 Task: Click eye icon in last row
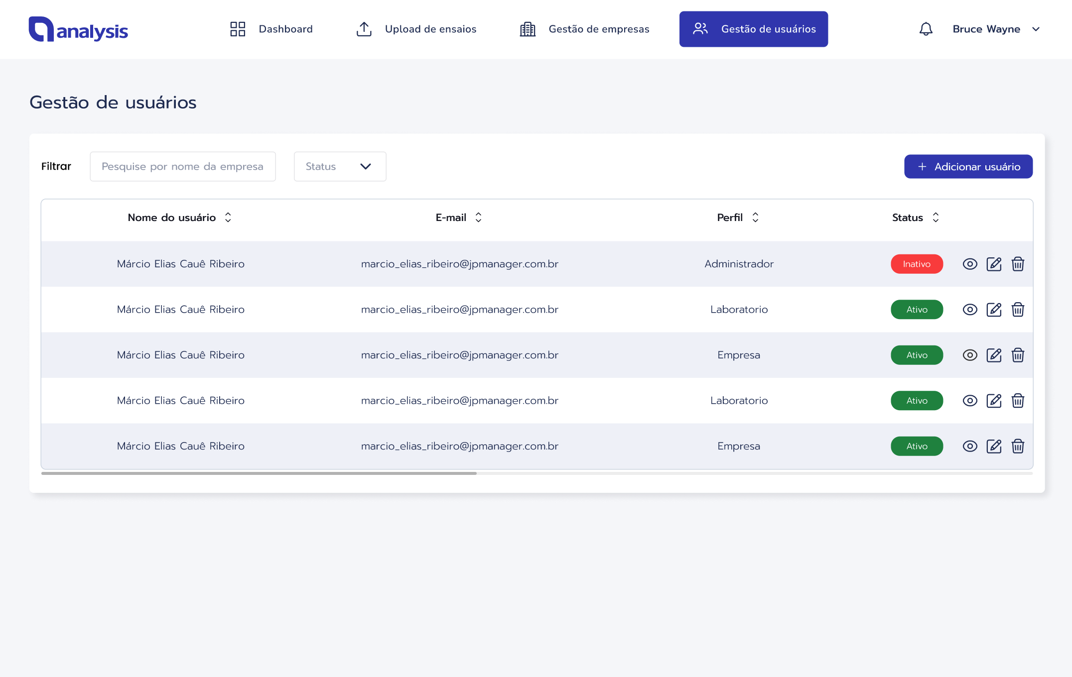pyautogui.click(x=970, y=446)
